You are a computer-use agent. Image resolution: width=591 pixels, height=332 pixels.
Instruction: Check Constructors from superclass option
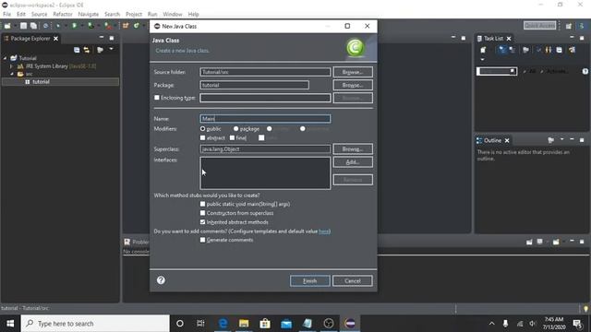coord(203,213)
